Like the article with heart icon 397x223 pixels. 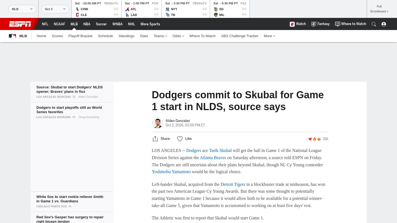click(180, 139)
